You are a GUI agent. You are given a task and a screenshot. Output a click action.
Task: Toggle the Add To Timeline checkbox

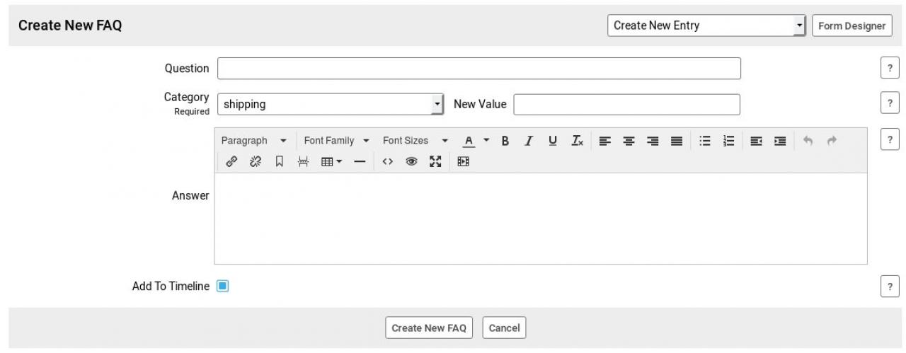(223, 287)
